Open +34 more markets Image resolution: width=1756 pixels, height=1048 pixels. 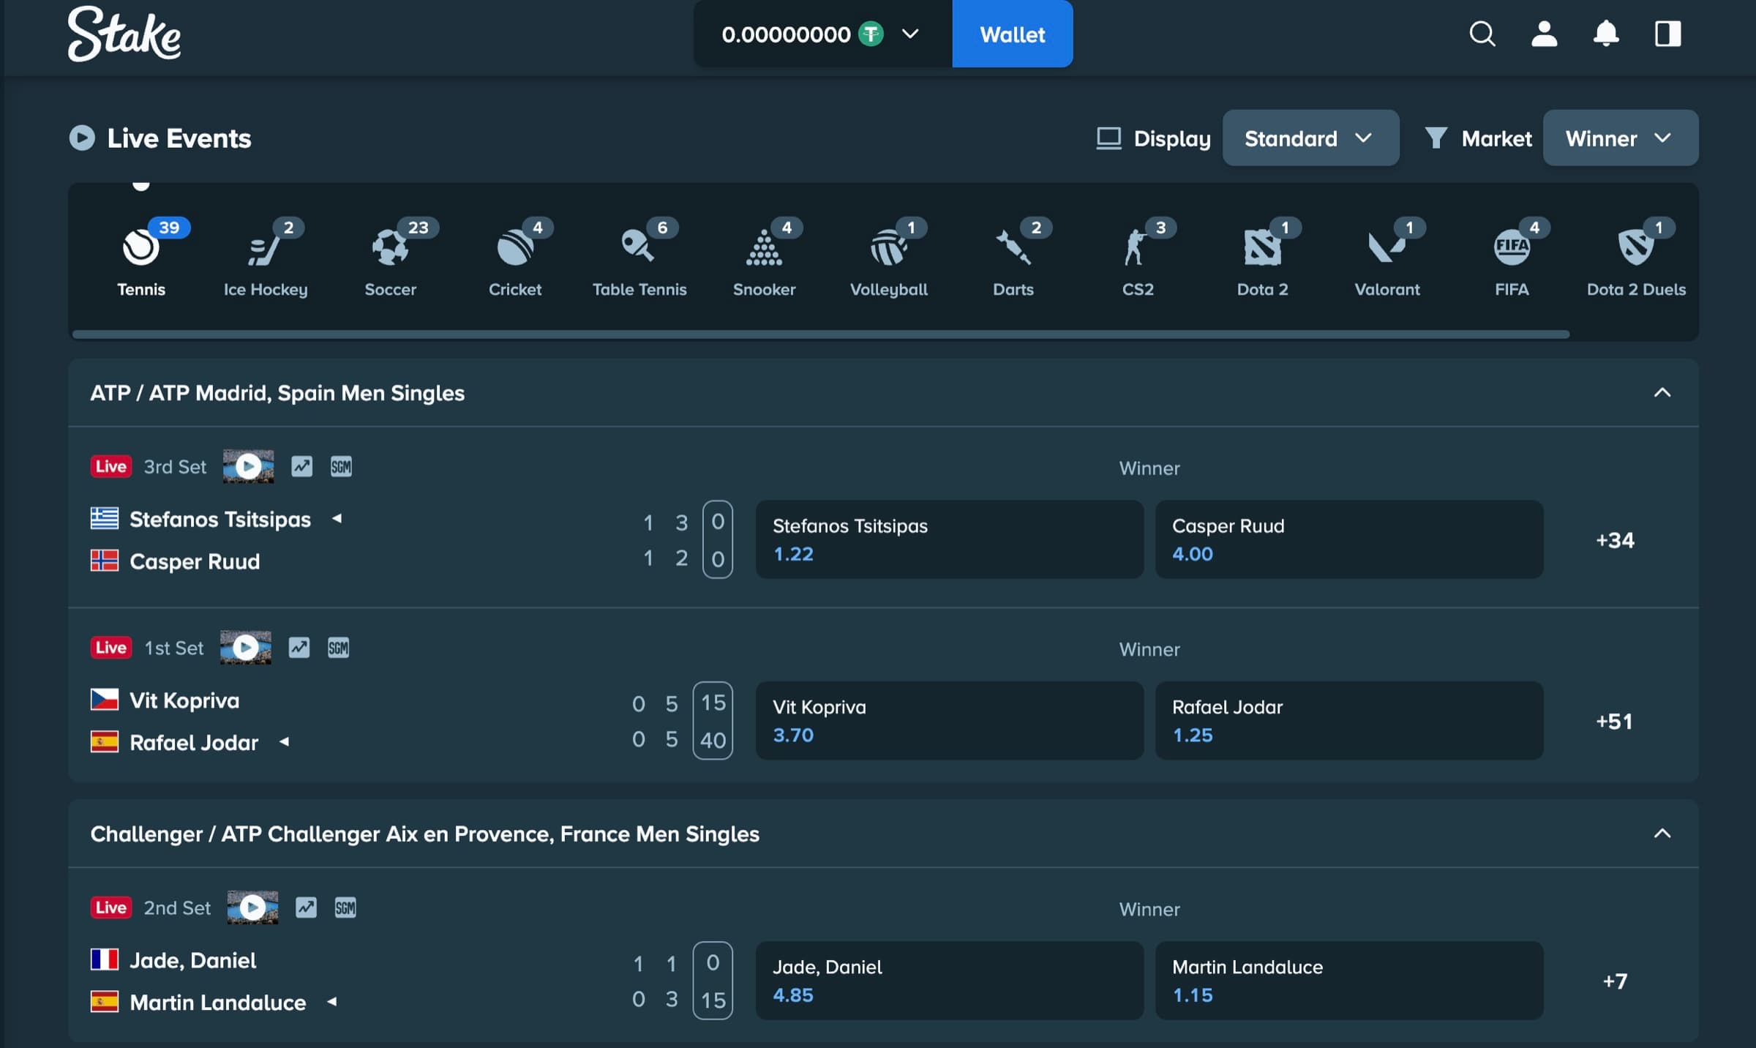[1615, 540]
